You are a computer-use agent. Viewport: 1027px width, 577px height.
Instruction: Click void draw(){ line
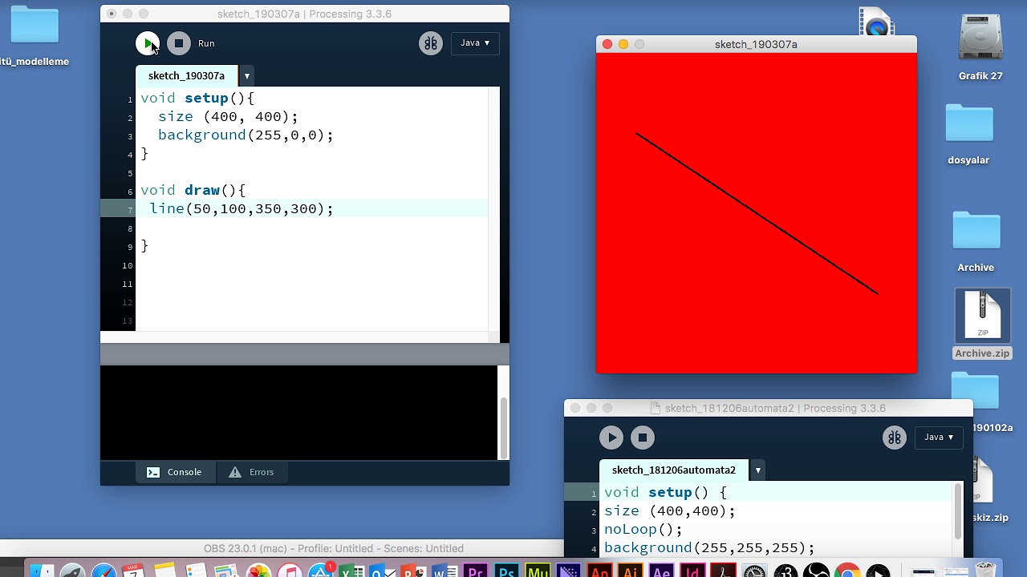pos(193,190)
